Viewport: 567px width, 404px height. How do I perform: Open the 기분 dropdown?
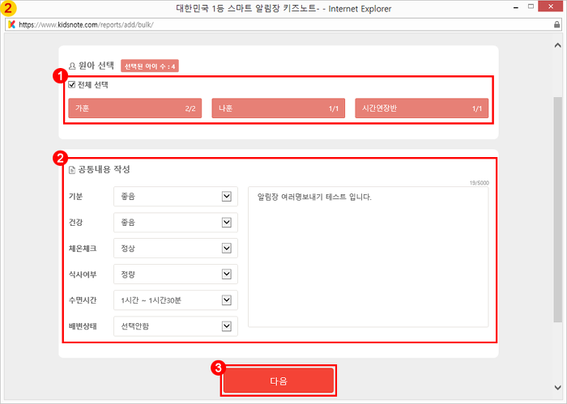click(176, 196)
